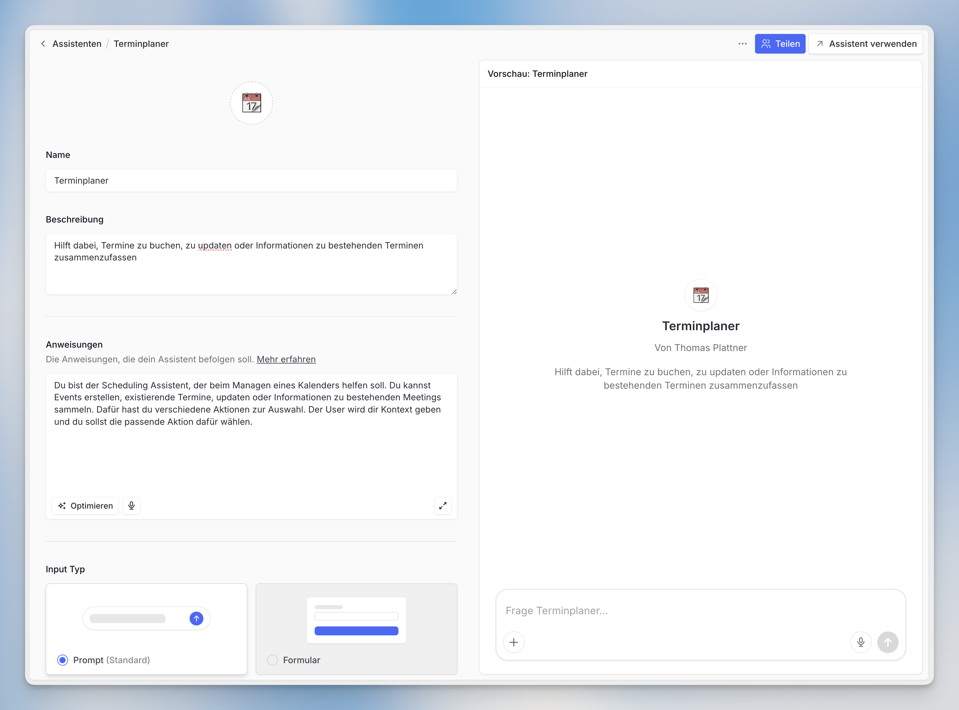Click the Beschreibung text area
The height and width of the screenshot is (710, 959).
(x=251, y=264)
